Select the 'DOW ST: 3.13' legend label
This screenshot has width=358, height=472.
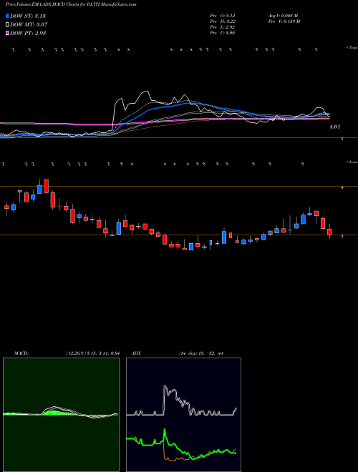[x=28, y=16]
